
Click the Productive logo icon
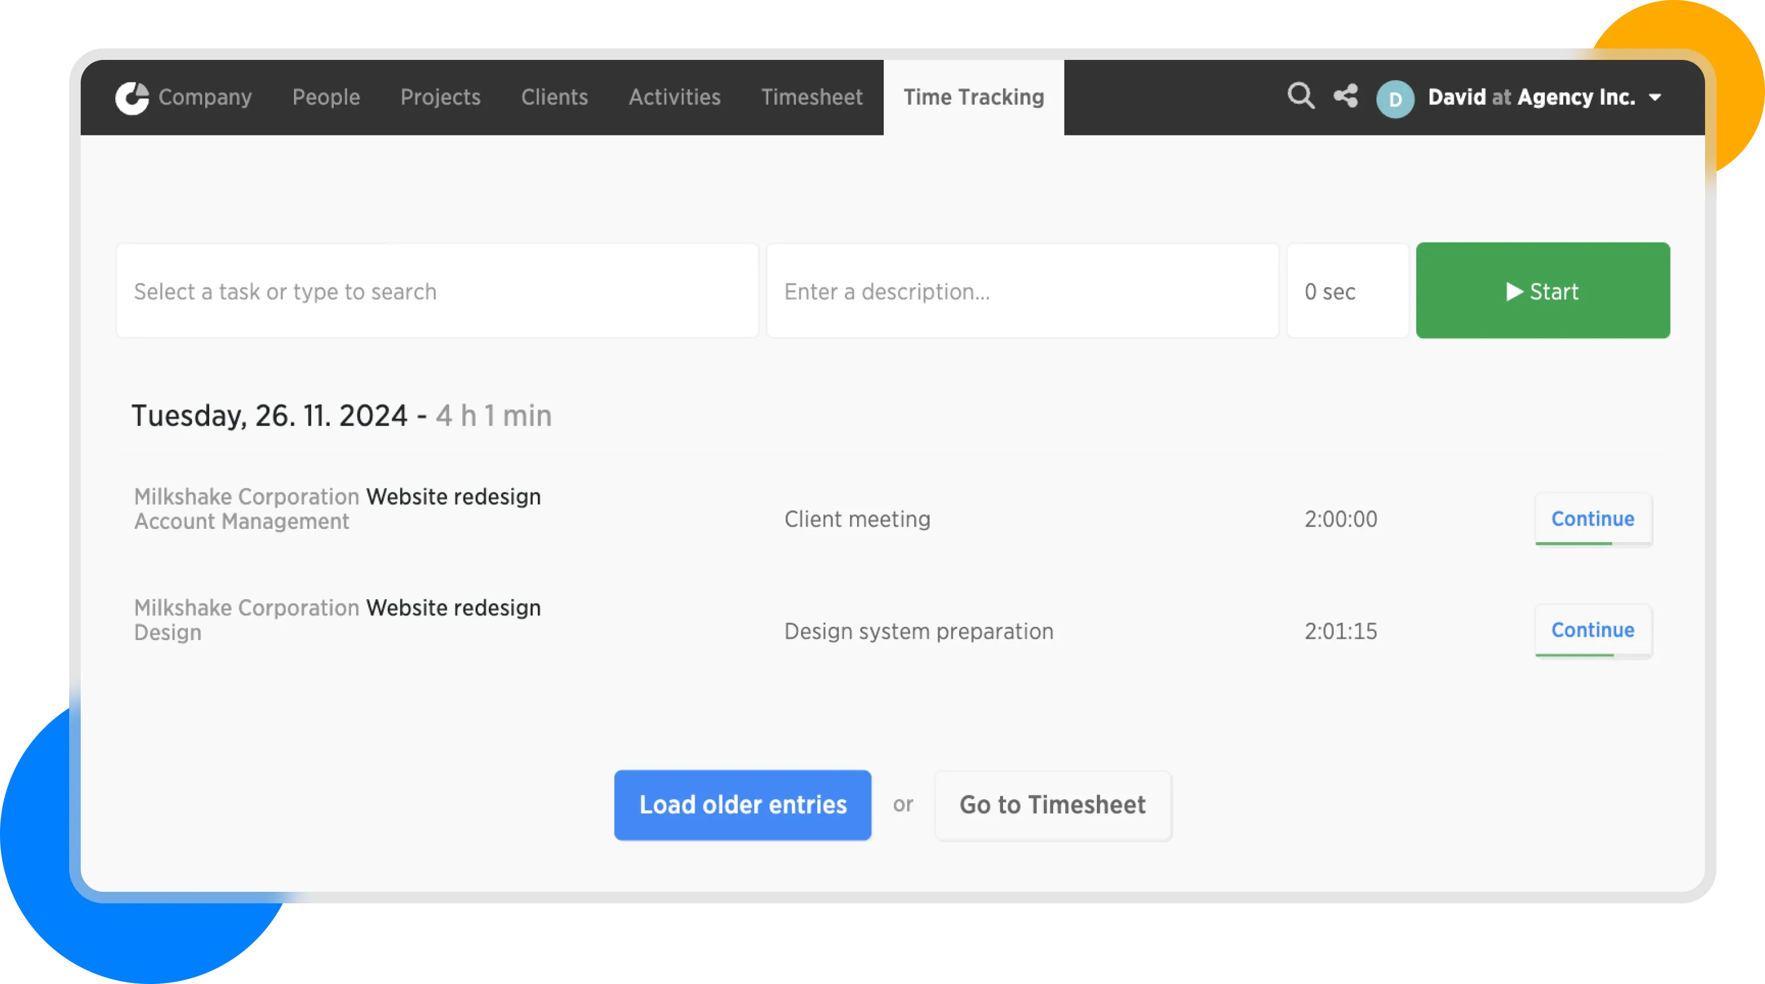pyautogui.click(x=131, y=98)
